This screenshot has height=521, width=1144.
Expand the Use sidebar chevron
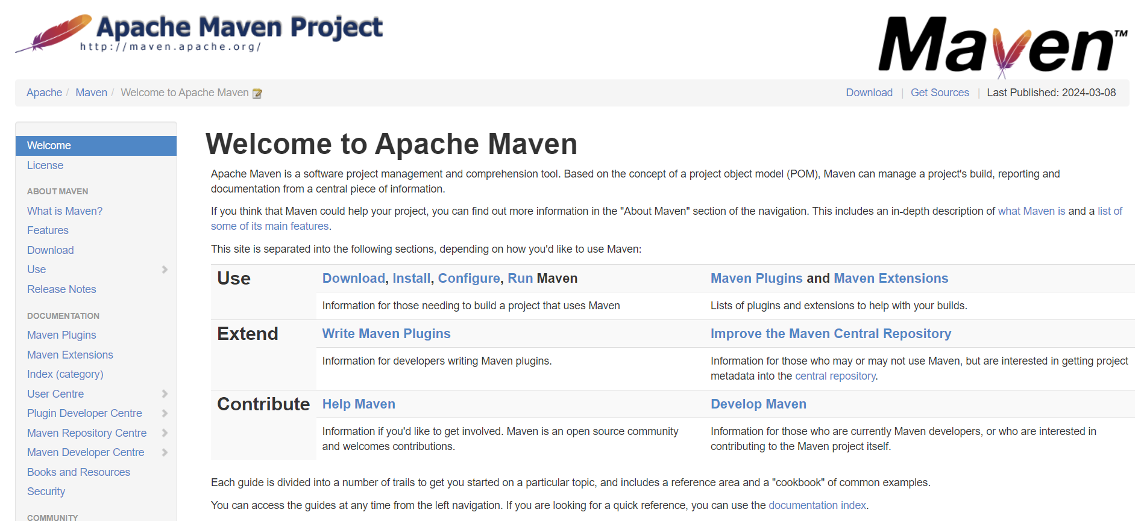point(165,270)
